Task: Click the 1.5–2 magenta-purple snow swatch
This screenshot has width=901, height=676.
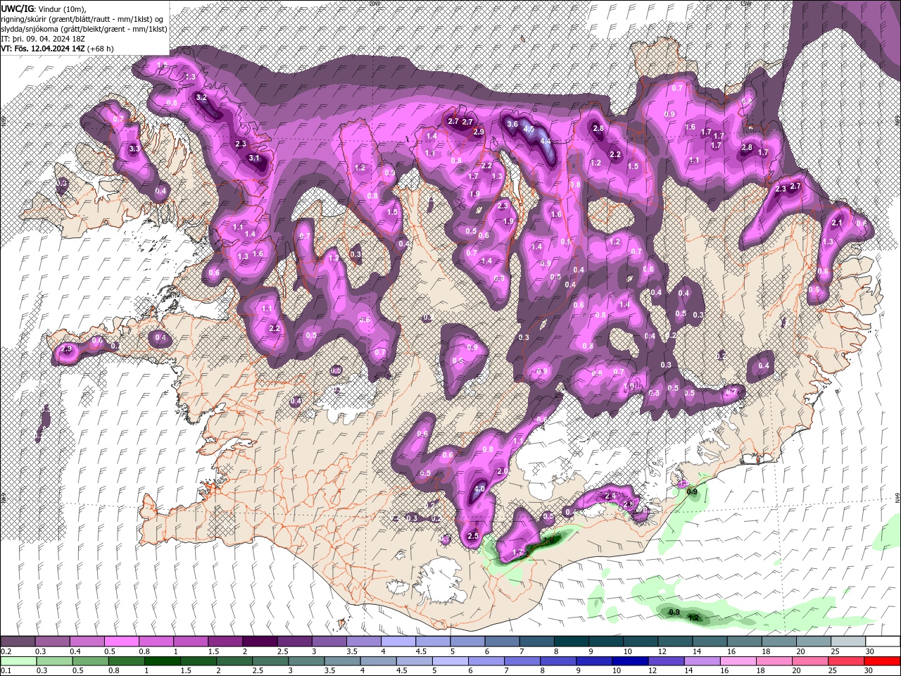Action: (225, 641)
